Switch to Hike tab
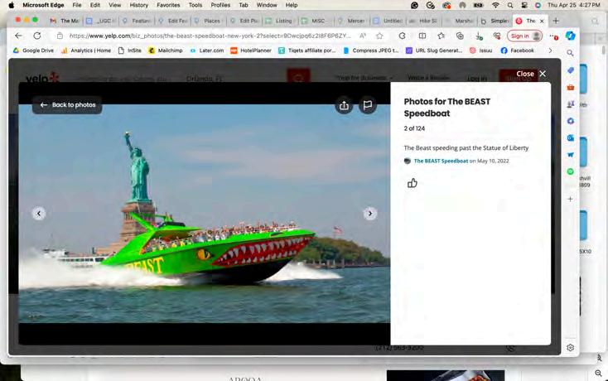Image resolution: width=608 pixels, height=381 pixels. click(423, 21)
